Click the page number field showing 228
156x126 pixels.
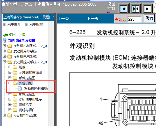click(x=134, y=19)
